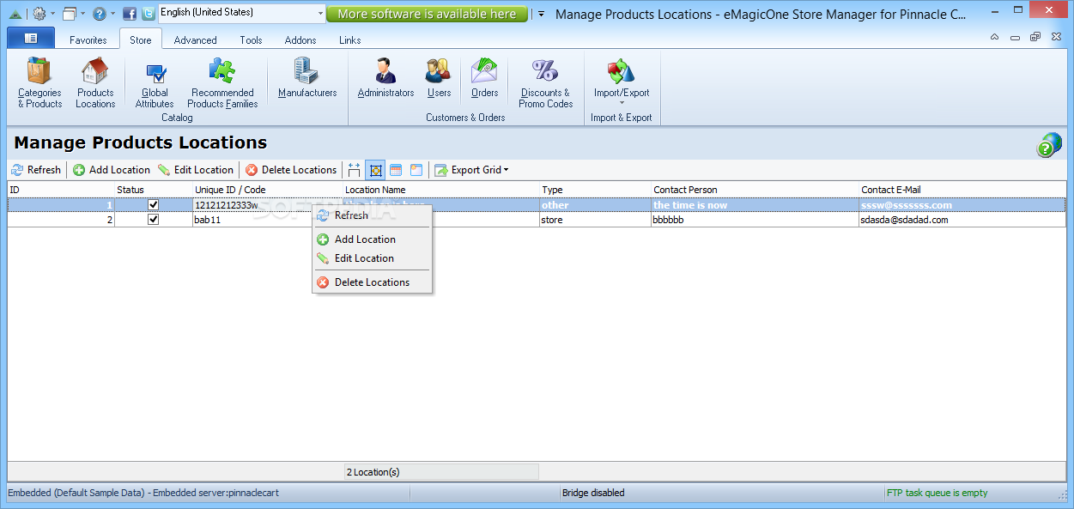The image size is (1074, 509).
Task: Click the settings gear icon
Action: [x=39, y=14]
